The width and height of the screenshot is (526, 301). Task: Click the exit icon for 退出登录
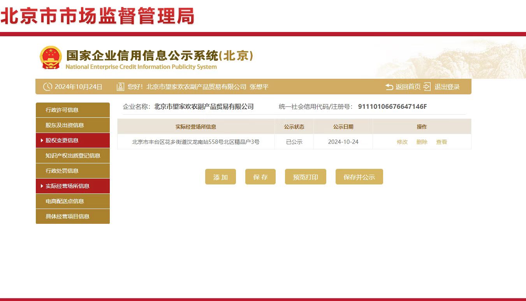[x=427, y=87]
